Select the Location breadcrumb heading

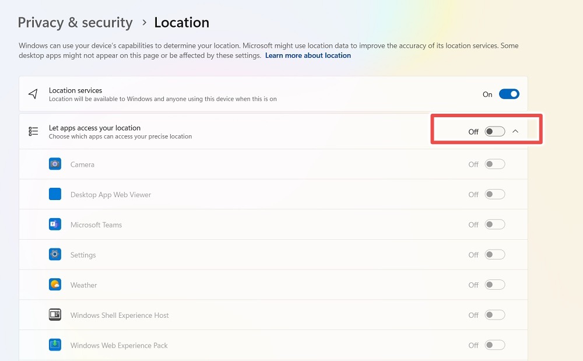181,22
